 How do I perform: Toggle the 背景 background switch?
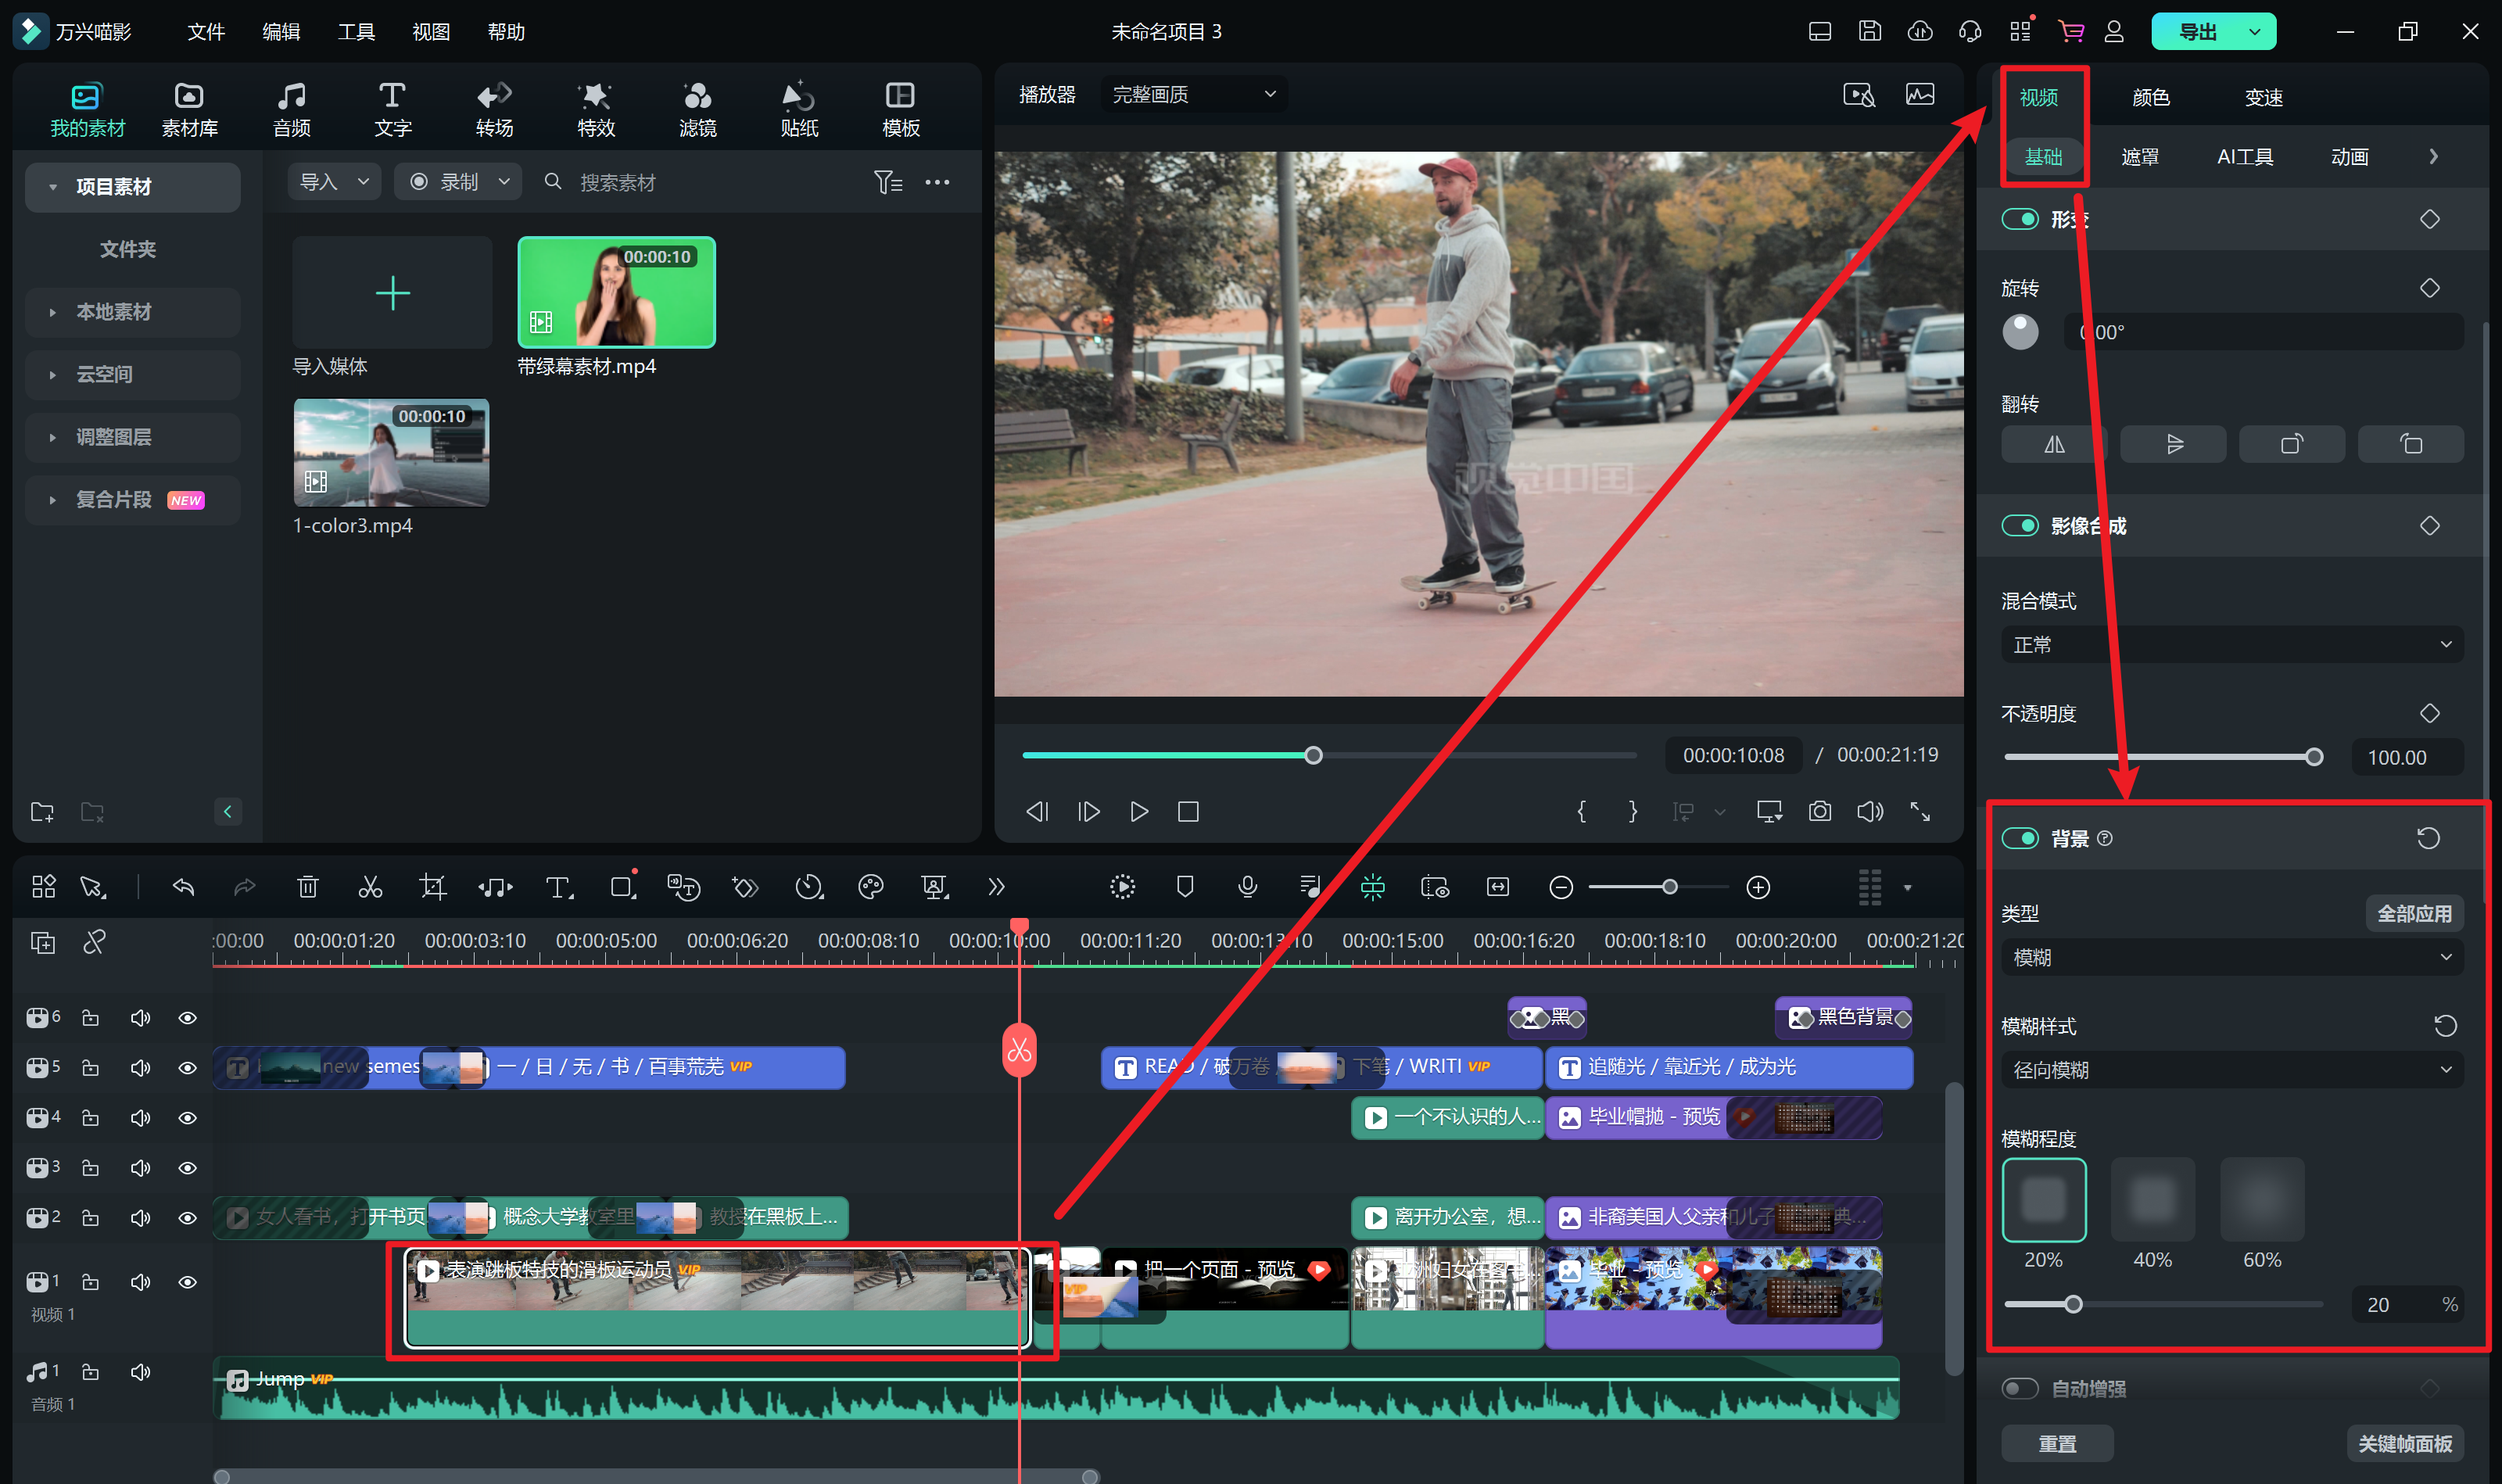tap(2020, 838)
